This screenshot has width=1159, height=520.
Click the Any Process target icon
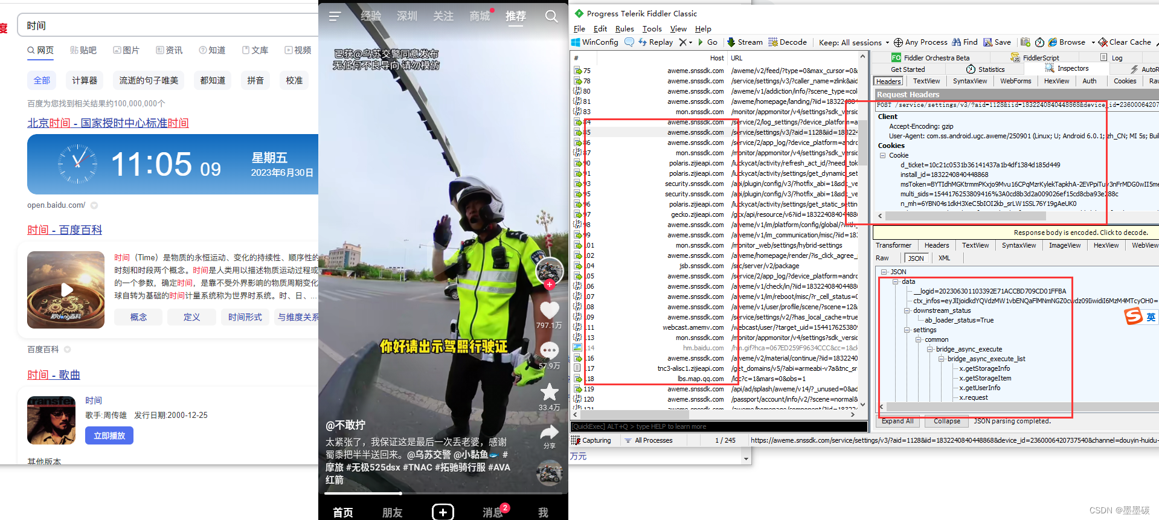pyautogui.click(x=898, y=42)
